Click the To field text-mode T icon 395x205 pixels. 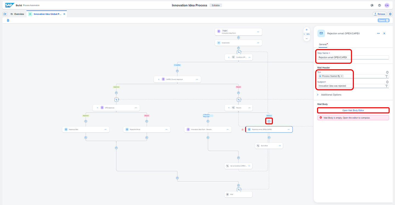tap(387, 76)
